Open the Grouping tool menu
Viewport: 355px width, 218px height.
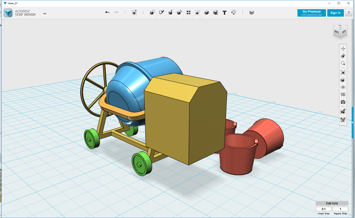tap(197, 12)
